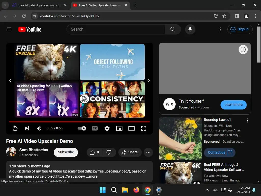This screenshot has height=196, width=261.
Task: Open the Object Following Trim Paths video
Action: coord(112,62)
